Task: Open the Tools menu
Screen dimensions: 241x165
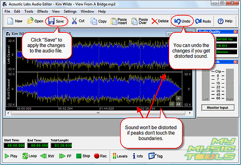Action: (29, 11)
